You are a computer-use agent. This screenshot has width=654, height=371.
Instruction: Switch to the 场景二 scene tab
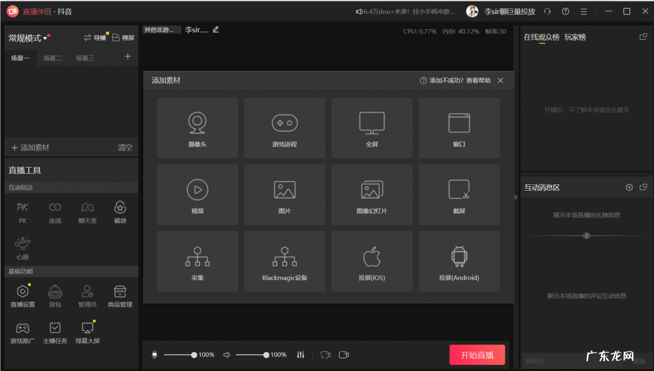pyautogui.click(x=53, y=58)
